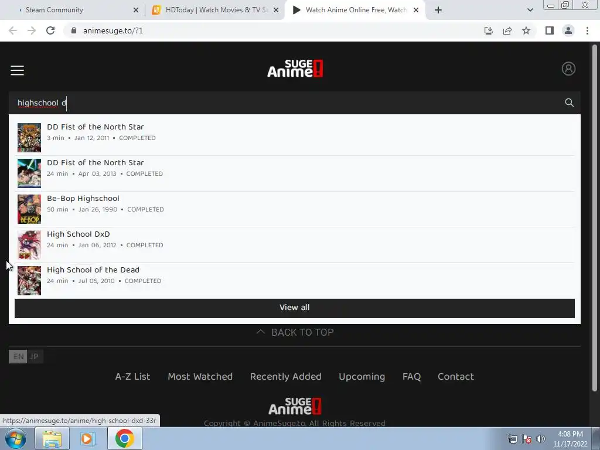
Task: Open the Chrome three-dot menu
Action: point(587,30)
